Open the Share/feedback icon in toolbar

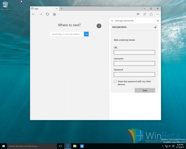point(151,14)
